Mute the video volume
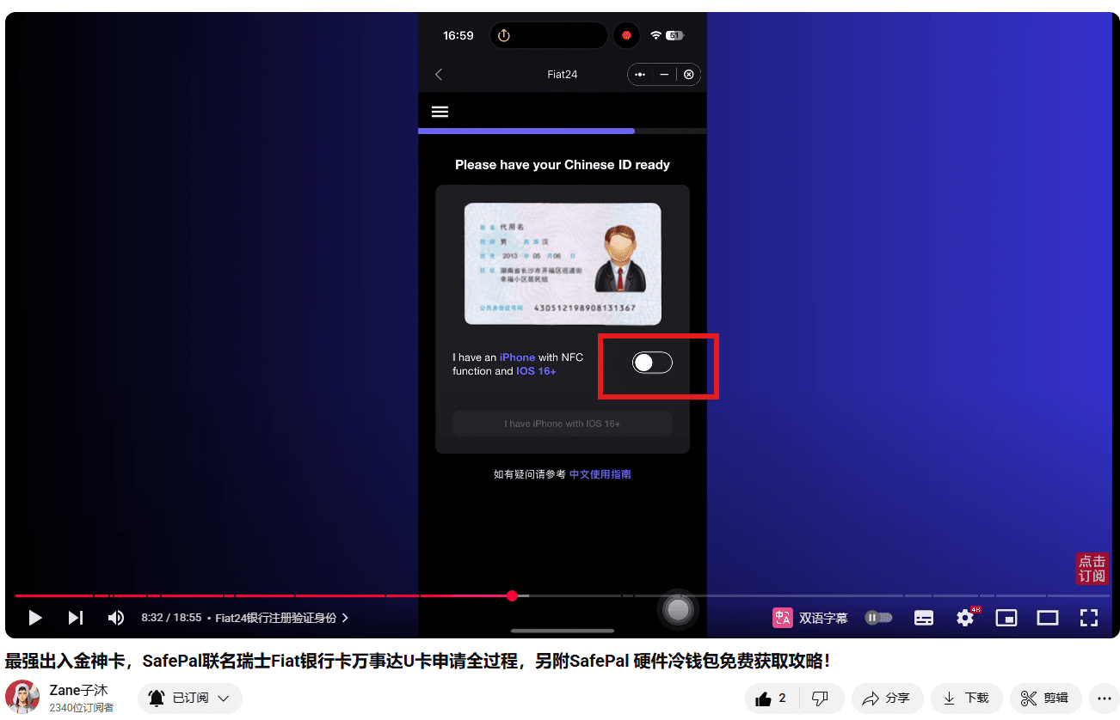The height and width of the screenshot is (720, 1120). tap(115, 618)
